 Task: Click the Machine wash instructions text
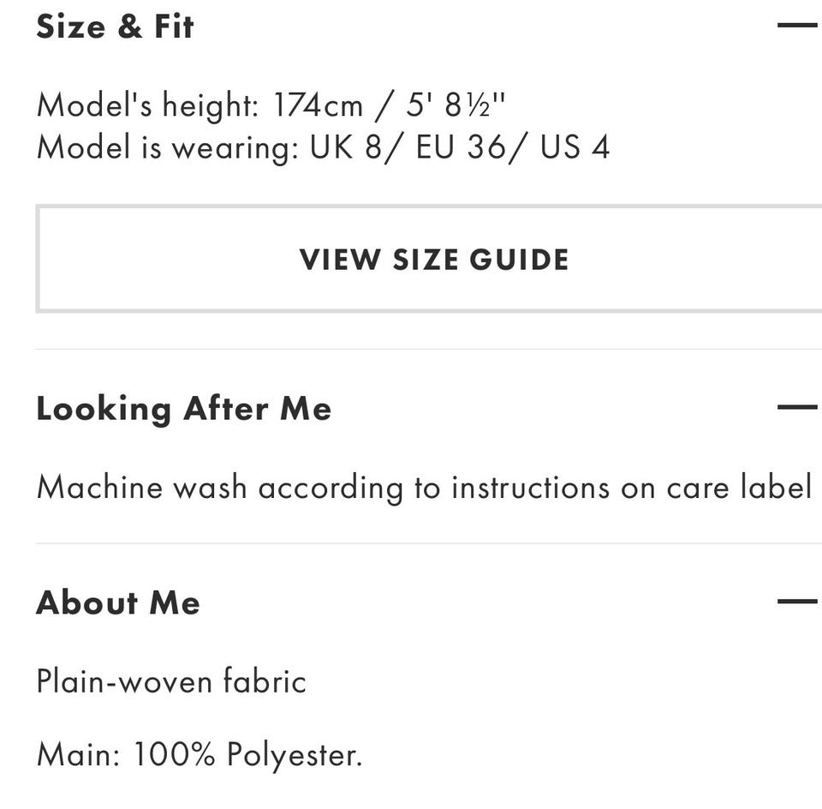(x=423, y=488)
